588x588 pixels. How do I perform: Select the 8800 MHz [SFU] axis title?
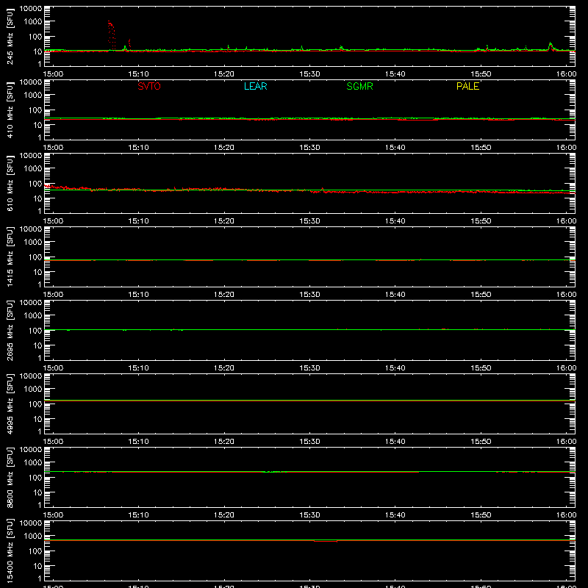[x=10, y=477]
